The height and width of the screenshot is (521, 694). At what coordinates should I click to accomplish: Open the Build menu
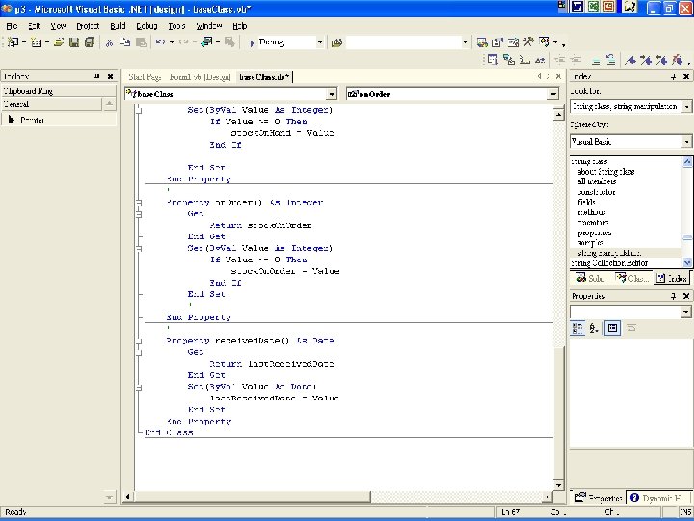pyautogui.click(x=118, y=26)
